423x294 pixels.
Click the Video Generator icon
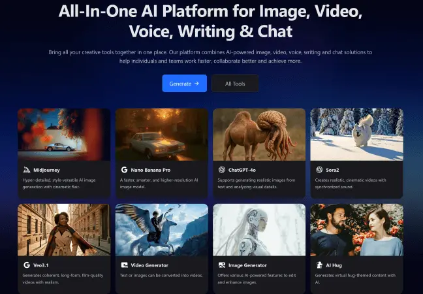[x=124, y=265]
